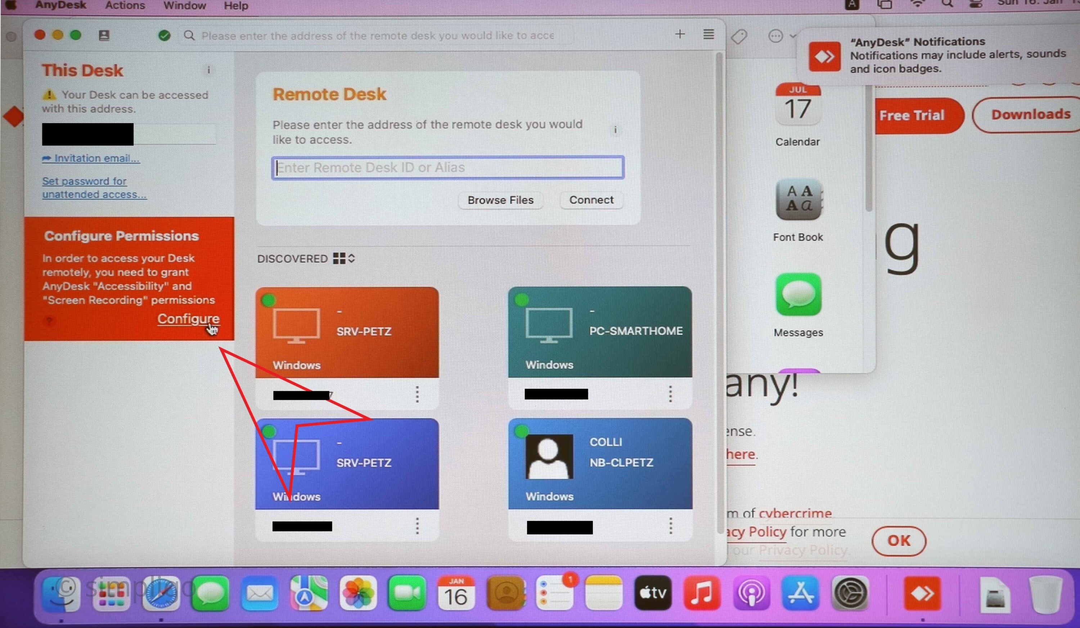Click the Browse Files button
1080x628 pixels.
500,200
